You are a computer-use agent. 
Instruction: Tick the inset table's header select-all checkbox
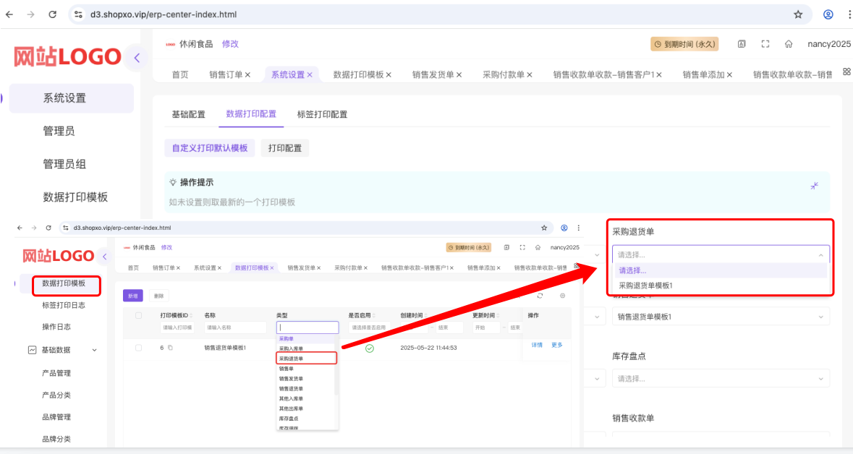click(138, 315)
